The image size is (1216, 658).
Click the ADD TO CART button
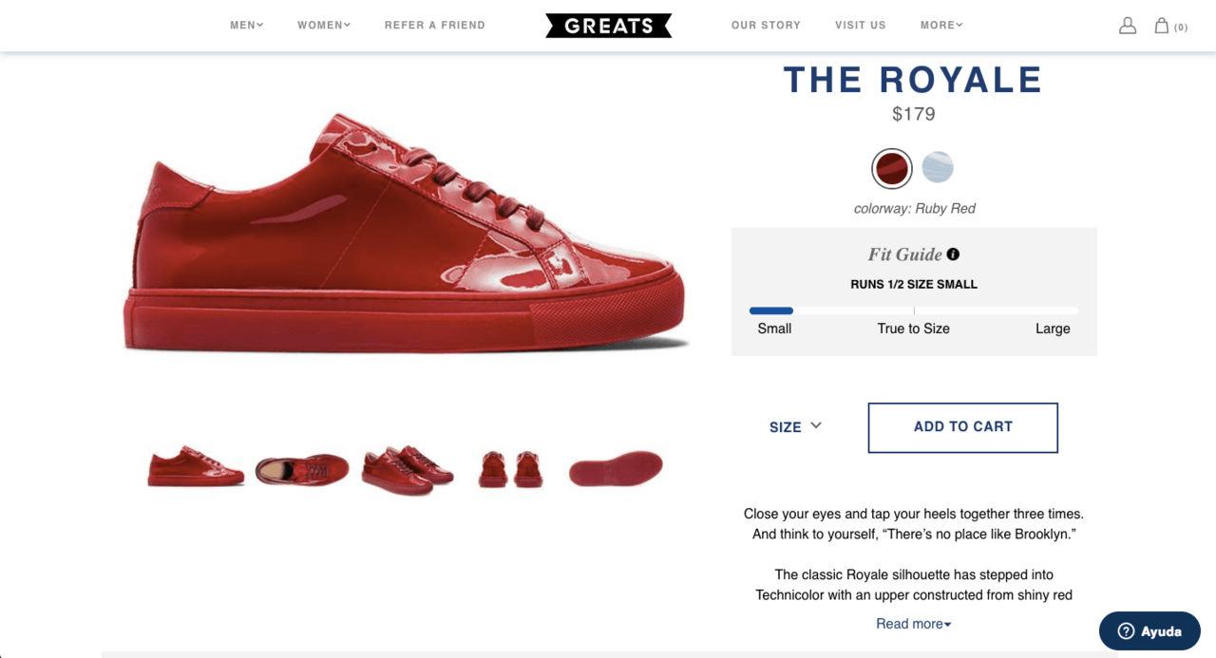click(962, 427)
